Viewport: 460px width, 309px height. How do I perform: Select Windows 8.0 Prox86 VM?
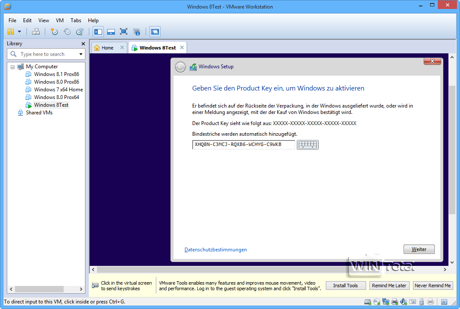pyautogui.click(x=56, y=82)
